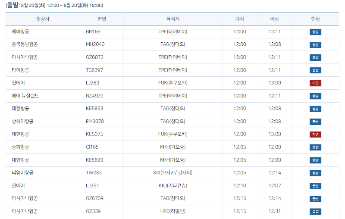
Task: Click destination KHH(가오슝) for CI165
Action: (173, 147)
